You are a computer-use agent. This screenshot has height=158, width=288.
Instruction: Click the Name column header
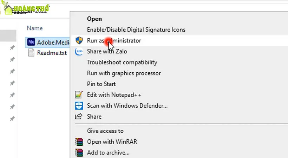coord(35,28)
